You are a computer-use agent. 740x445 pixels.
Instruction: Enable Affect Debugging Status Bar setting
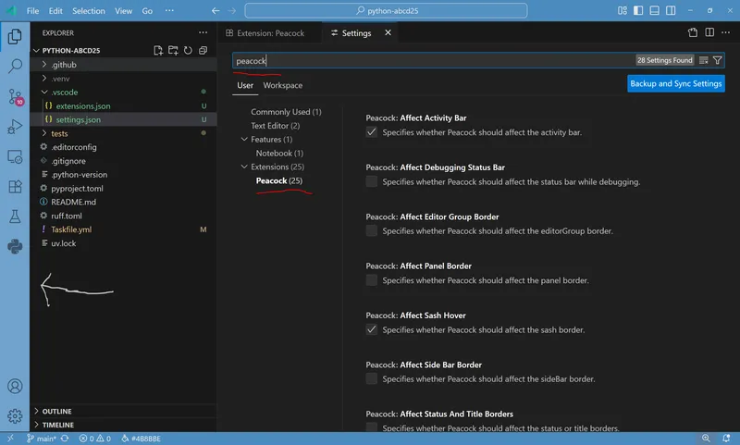[372, 181]
